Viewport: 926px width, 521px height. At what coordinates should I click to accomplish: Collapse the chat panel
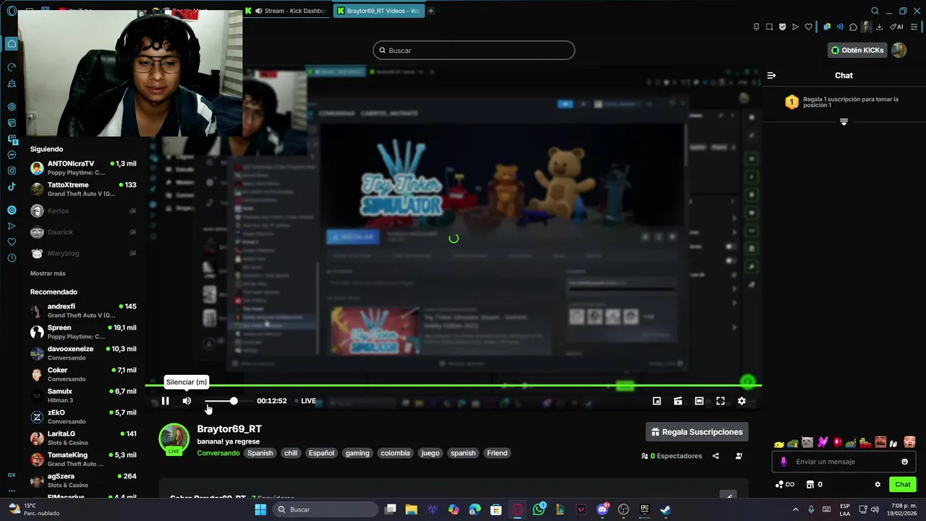click(771, 75)
